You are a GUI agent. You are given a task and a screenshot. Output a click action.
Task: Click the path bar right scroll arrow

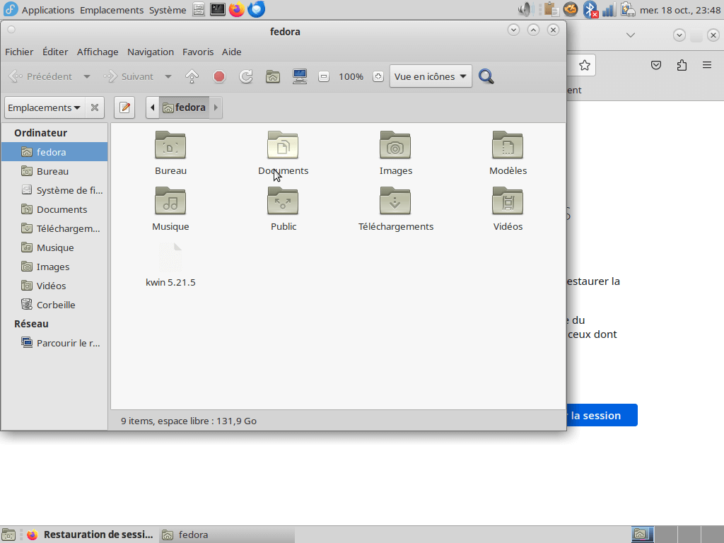tap(216, 107)
